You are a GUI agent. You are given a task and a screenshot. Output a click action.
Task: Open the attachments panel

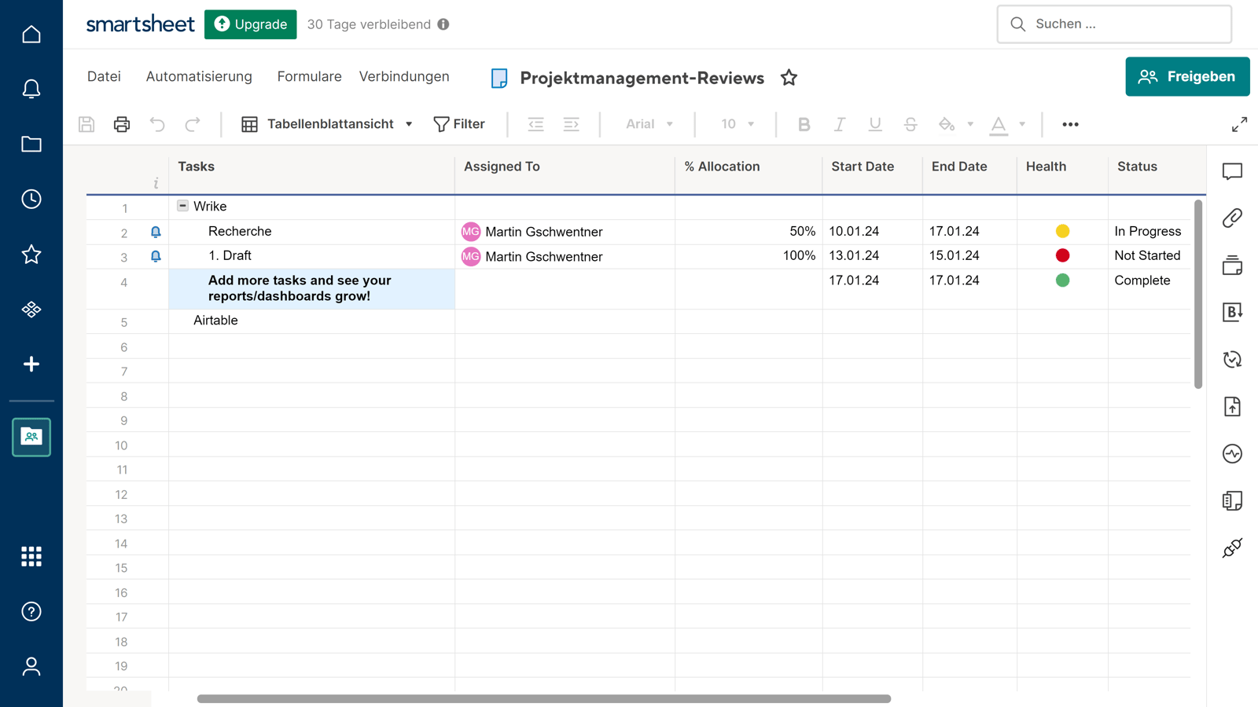click(x=1232, y=218)
